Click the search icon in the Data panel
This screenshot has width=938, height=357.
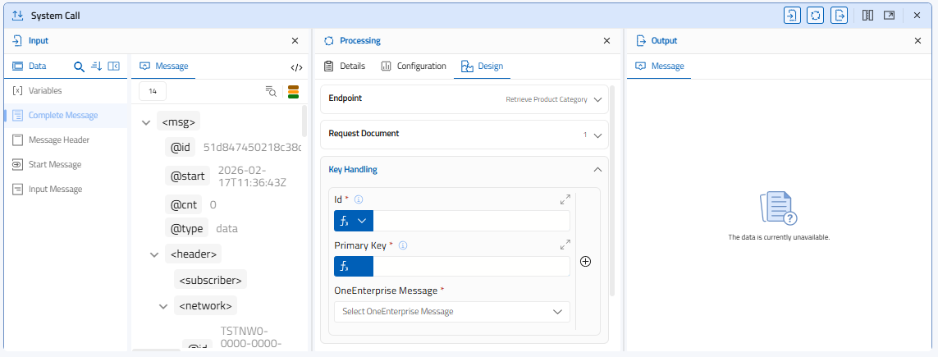(80, 66)
